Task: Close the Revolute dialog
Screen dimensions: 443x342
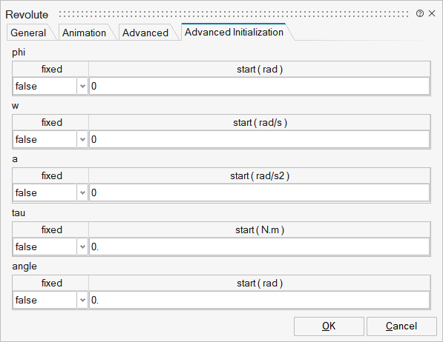Action: [x=432, y=13]
